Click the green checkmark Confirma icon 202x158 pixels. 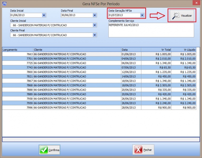[44, 150]
